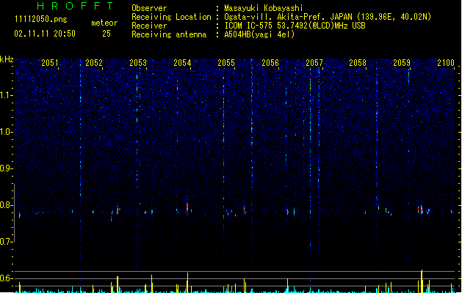Click the 0.7 kHz axis label

[6, 242]
